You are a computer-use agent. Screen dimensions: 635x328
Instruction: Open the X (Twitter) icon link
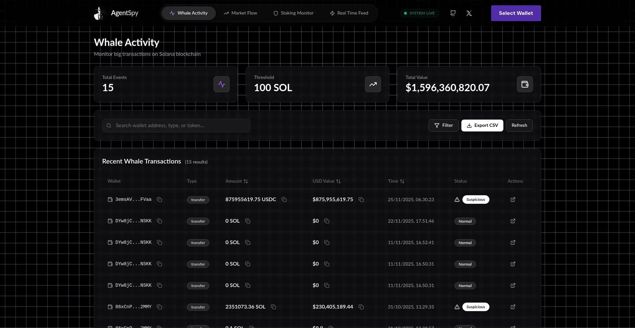[x=469, y=13]
